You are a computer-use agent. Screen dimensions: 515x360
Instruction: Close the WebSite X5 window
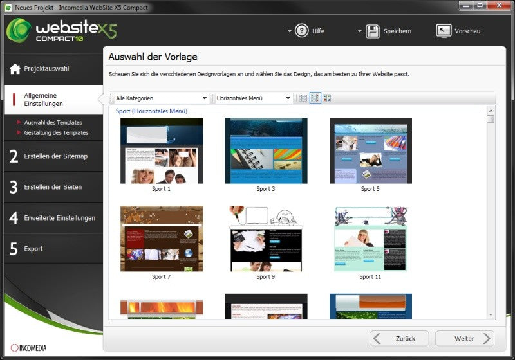499,6
